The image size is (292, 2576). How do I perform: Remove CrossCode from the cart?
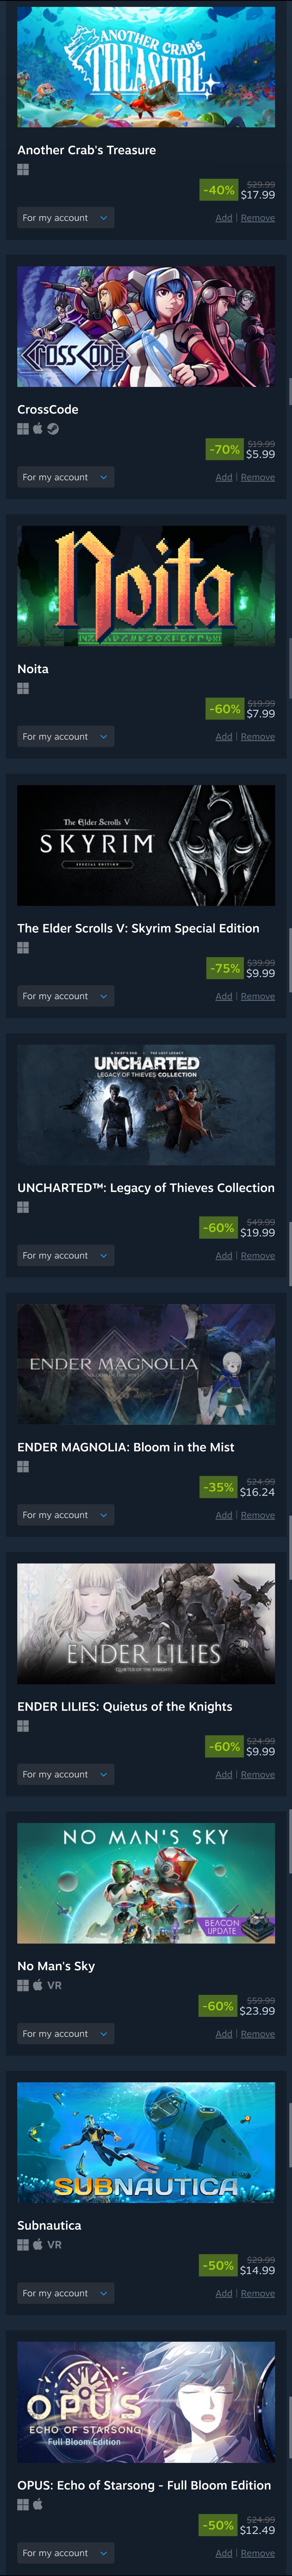[257, 477]
